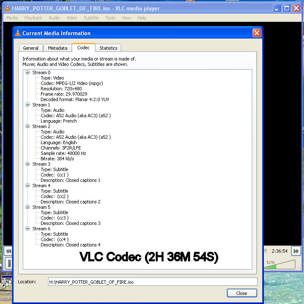
Task: Click the desktop shortcut icon behind the dialog
Action: coord(6,283)
